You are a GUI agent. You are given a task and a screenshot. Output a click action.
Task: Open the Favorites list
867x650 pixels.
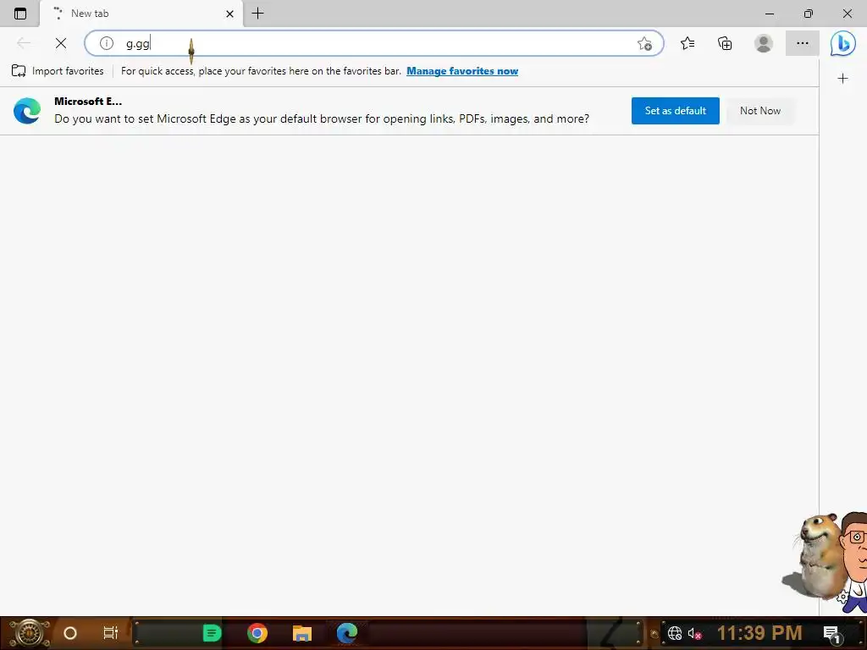point(688,43)
